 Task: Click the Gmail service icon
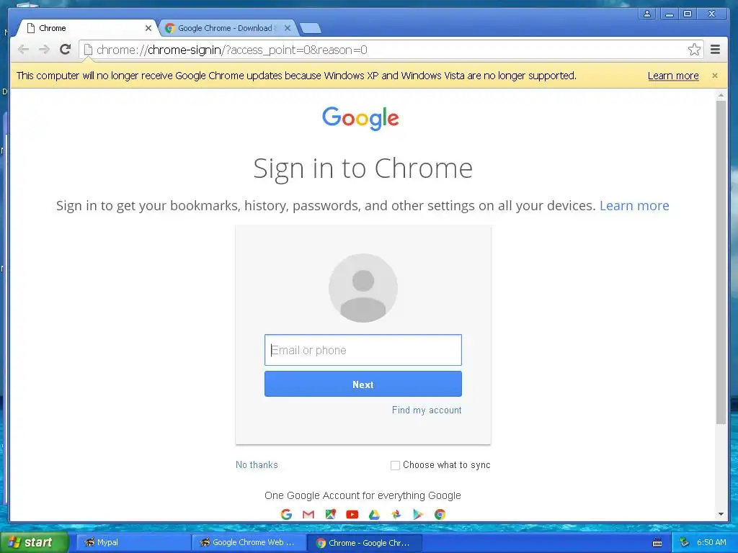(x=308, y=514)
